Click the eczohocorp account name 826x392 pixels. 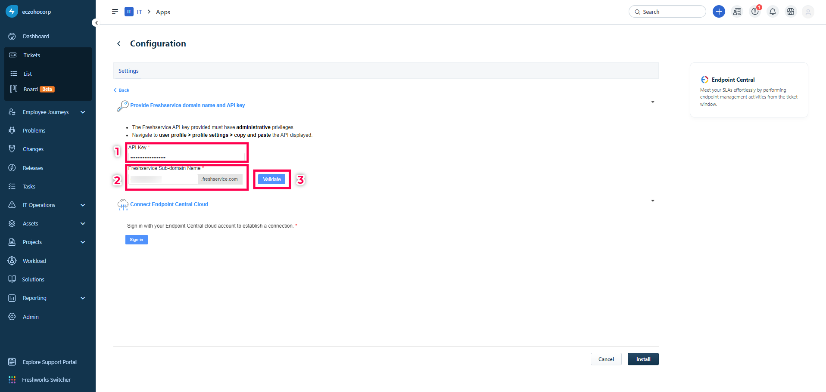[x=37, y=12]
